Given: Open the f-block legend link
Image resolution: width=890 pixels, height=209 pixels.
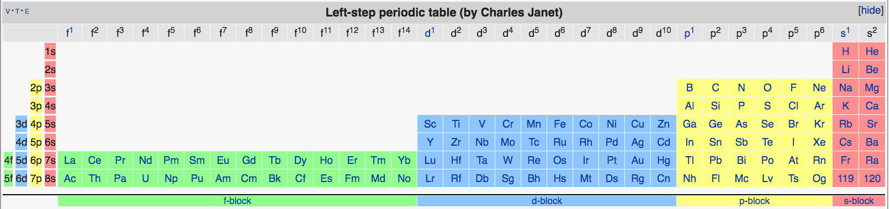Looking at the screenshot, I should click(237, 201).
